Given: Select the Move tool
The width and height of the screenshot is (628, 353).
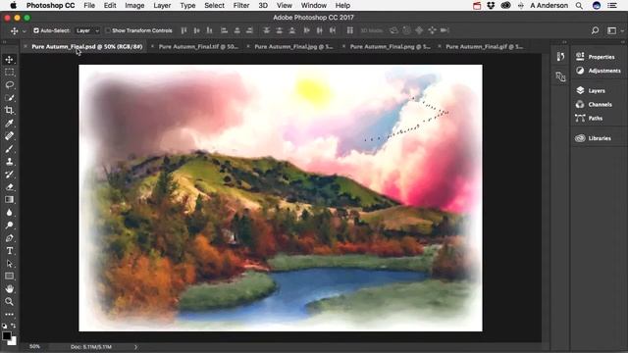Looking at the screenshot, I should [9, 60].
